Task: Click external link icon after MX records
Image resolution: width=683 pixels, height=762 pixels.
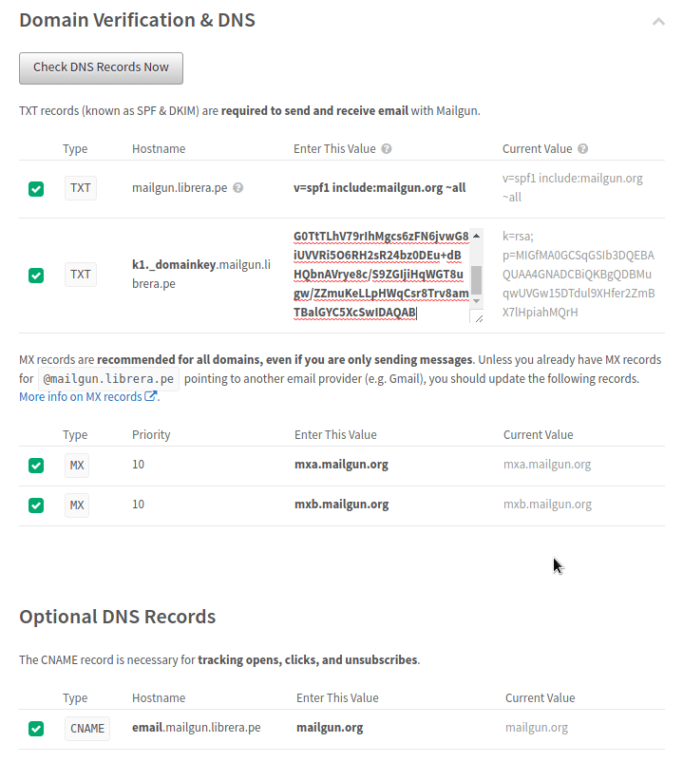Action: point(151,396)
